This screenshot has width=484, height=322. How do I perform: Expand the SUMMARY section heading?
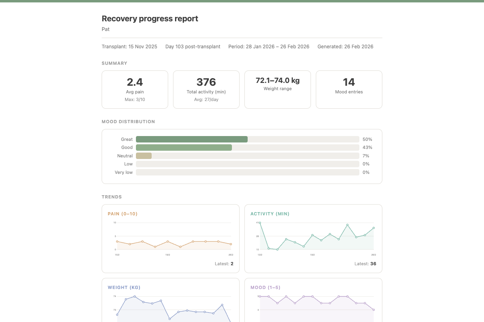click(x=115, y=63)
